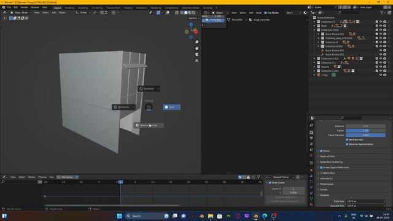The width and height of the screenshot is (393, 221).
Task: Click the zoom magnifier icon in viewport
Action: 196,42
